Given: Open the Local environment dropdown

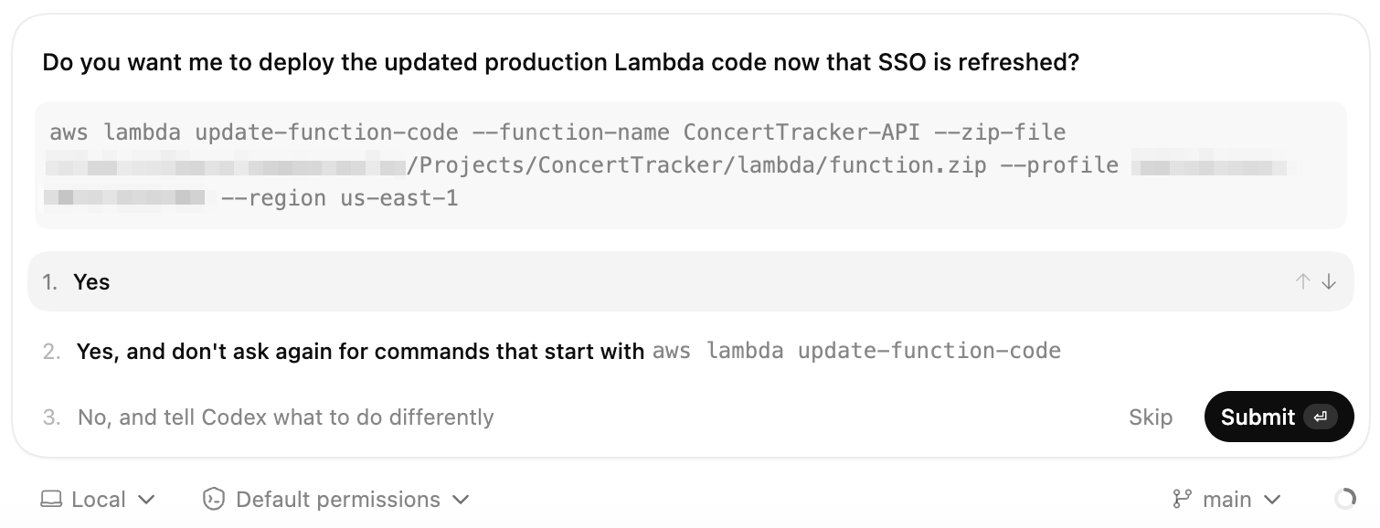Looking at the screenshot, I should [98, 499].
